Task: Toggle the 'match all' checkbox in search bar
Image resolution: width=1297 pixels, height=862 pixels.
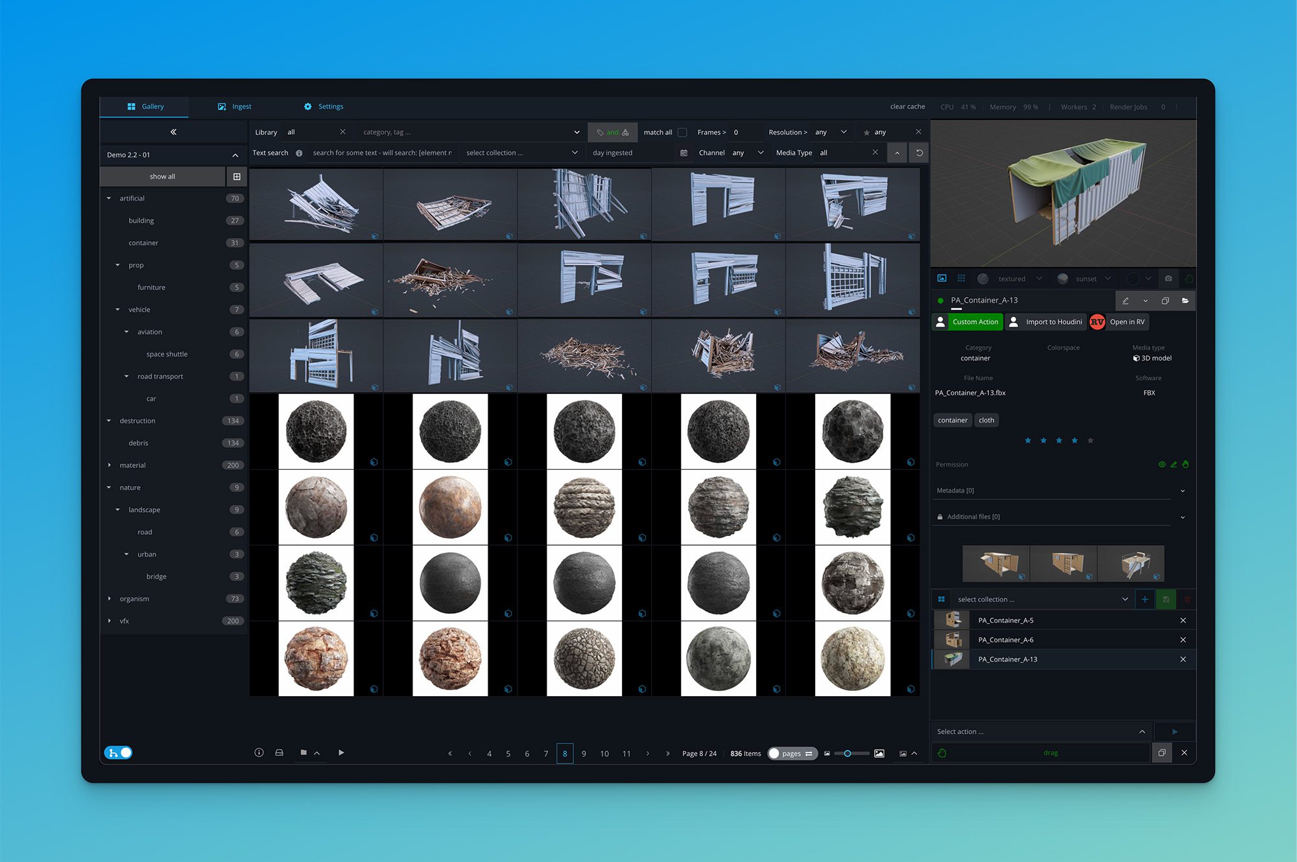Action: (682, 132)
